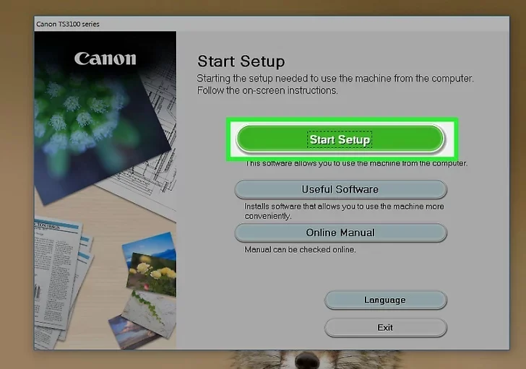Click 'Starting the setup needed to use' sentence

click(335, 79)
